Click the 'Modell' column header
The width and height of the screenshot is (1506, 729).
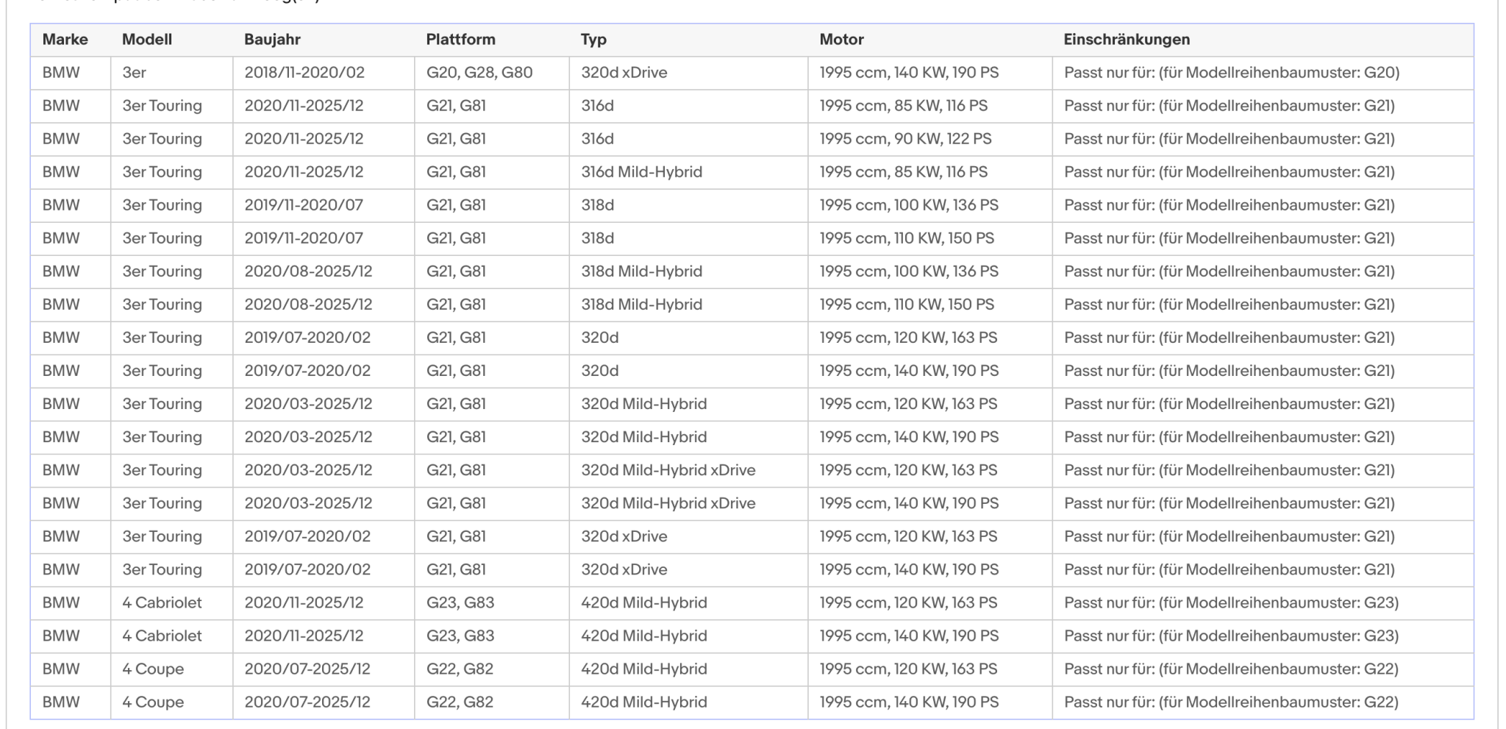[147, 40]
